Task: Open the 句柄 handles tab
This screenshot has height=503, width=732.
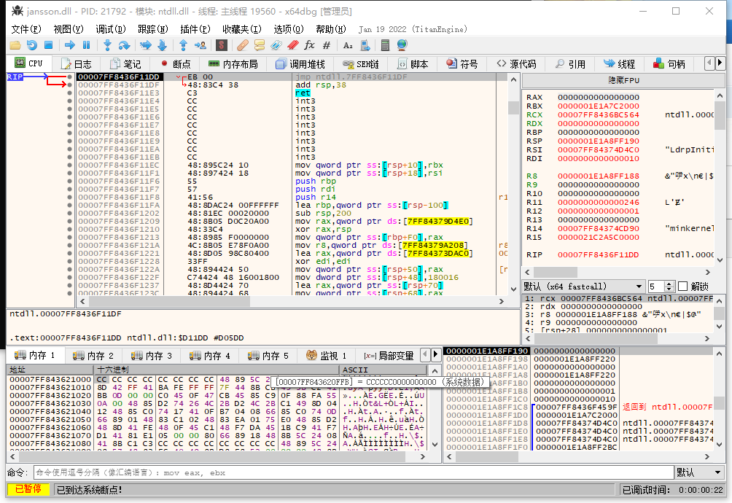Action: 669,64
